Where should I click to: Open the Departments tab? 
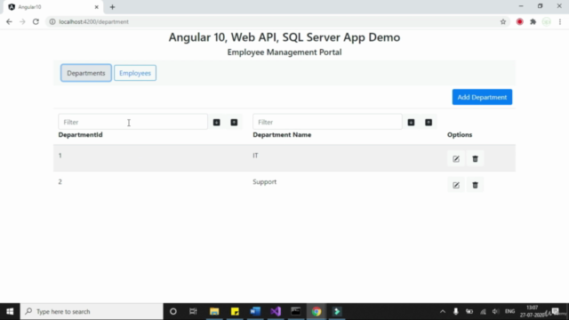[86, 73]
